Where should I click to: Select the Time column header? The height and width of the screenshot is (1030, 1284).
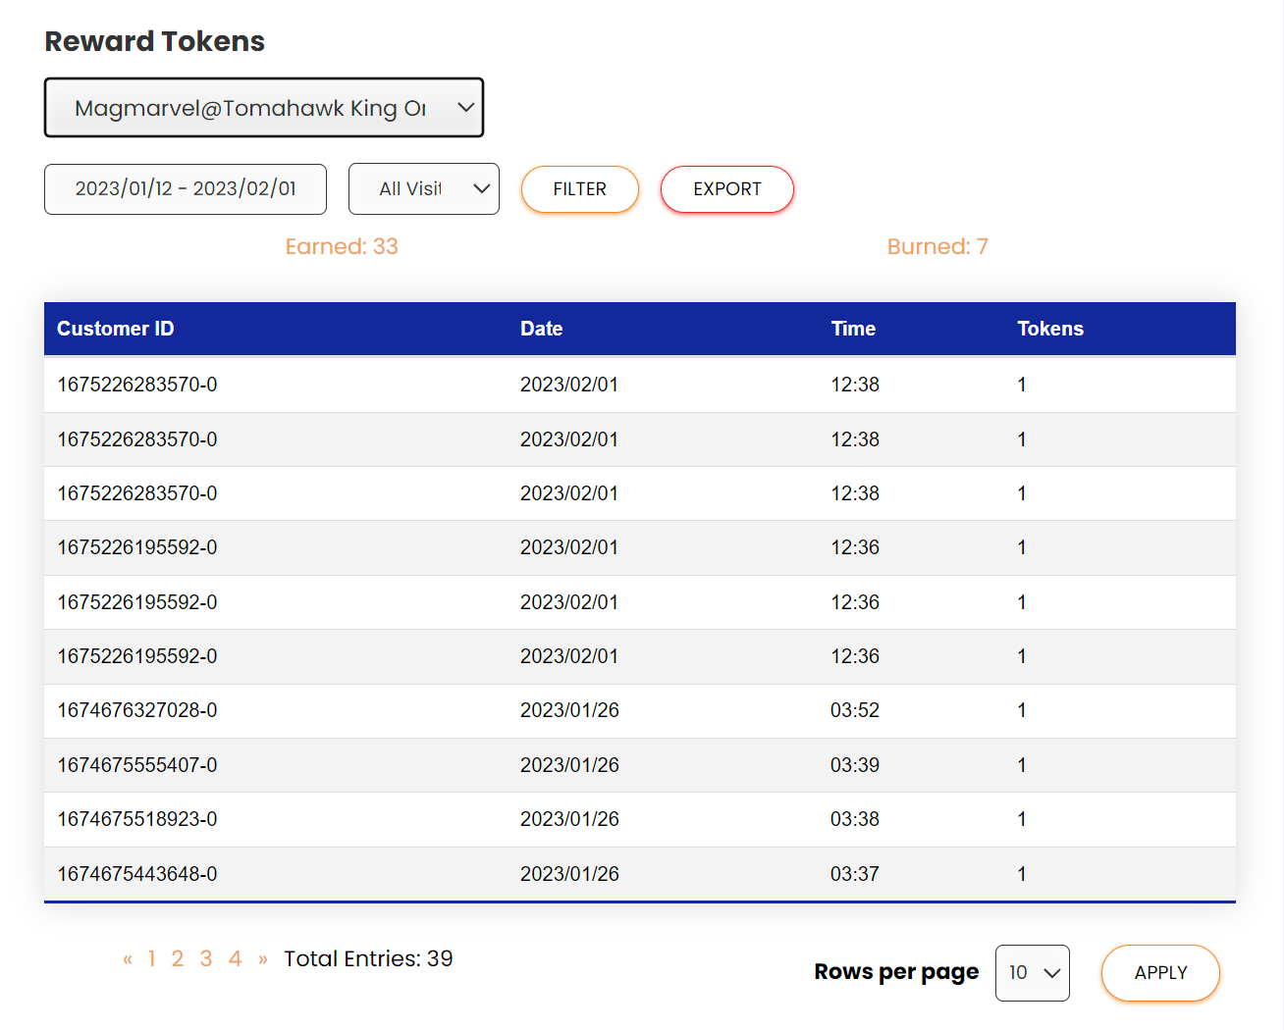pyautogui.click(x=853, y=329)
